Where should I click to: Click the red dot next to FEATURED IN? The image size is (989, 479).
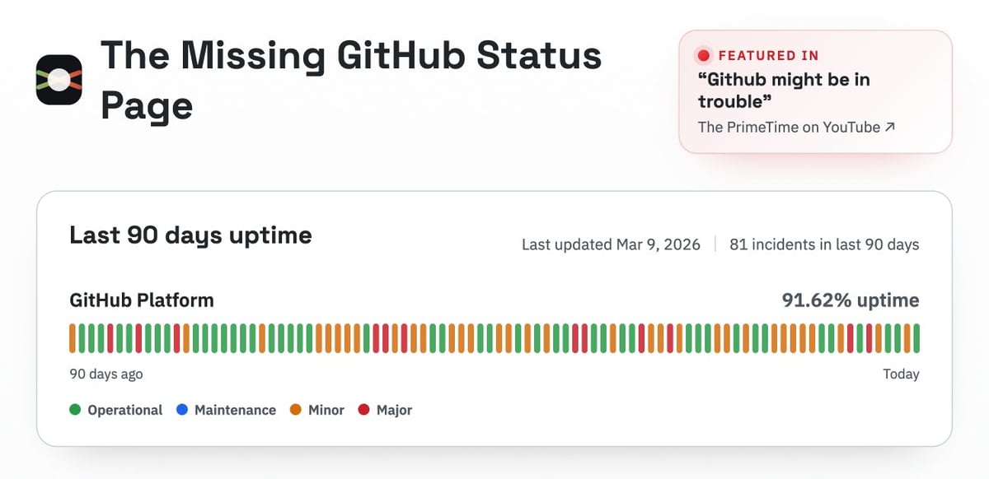pos(703,56)
